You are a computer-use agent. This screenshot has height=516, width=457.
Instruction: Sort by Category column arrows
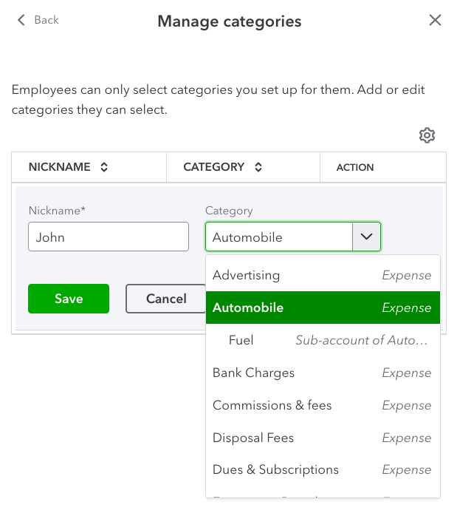[x=258, y=167]
